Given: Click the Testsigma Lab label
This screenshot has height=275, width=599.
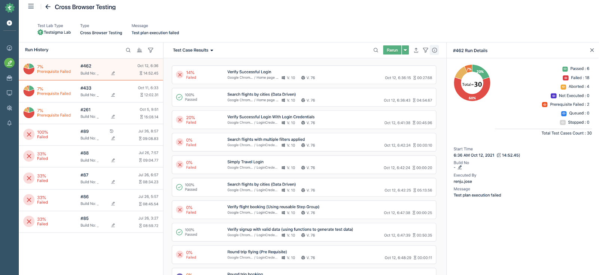Looking at the screenshot, I should click(57, 33).
